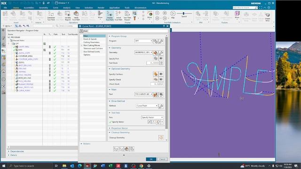The height and width of the screenshot is (169, 301).
Task: Click the Part Stock value field
Action: [x=153, y=63]
